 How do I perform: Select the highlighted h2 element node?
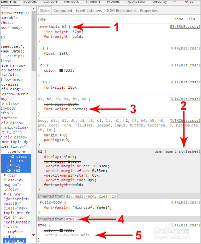(16, 163)
